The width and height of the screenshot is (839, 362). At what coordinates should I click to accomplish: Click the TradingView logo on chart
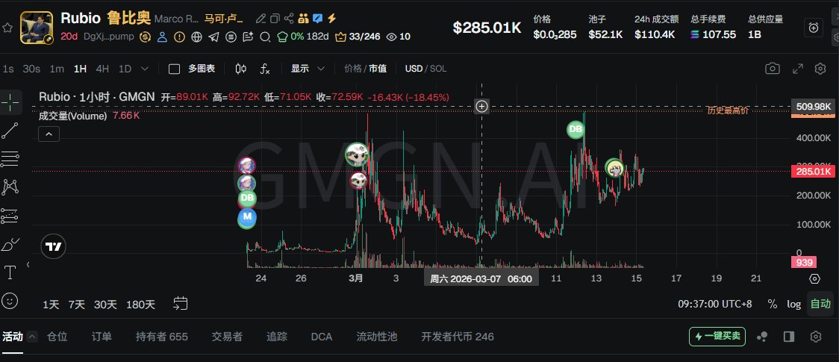tap(54, 246)
